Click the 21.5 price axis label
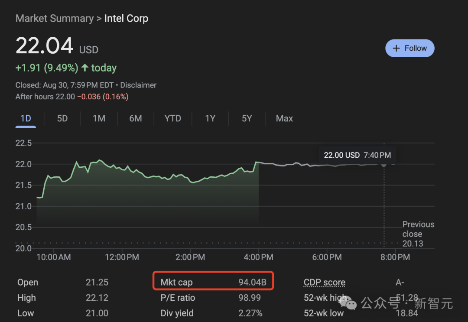468x322 pixels. [x=23, y=185]
